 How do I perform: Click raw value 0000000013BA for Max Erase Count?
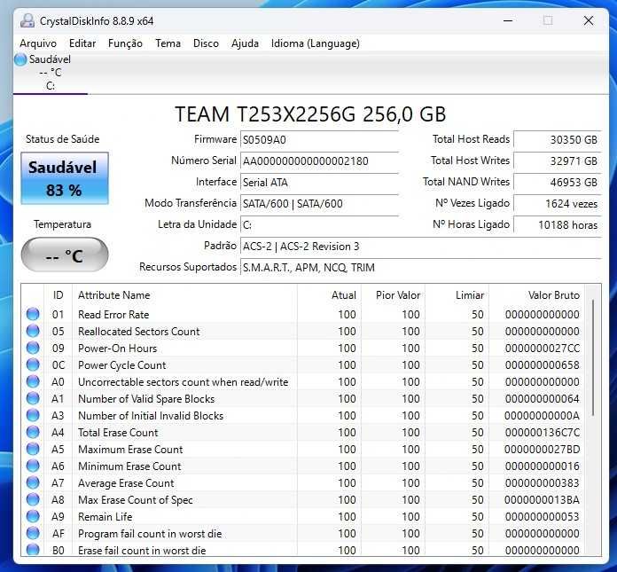[x=543, y=499]
